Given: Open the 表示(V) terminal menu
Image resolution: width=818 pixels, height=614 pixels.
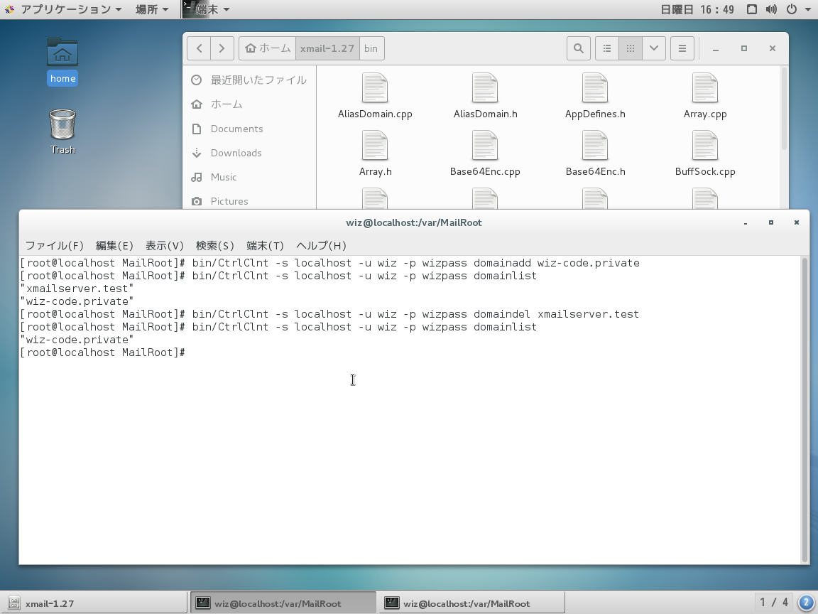Looking at the screenshot, I should pos(164,246).
